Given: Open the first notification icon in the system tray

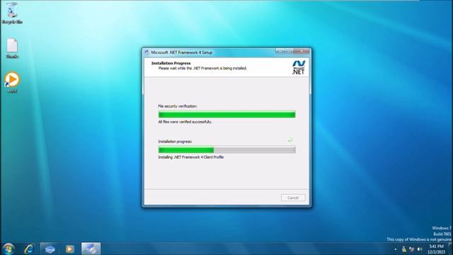Looking at the screenshot, I should [404, 249].
